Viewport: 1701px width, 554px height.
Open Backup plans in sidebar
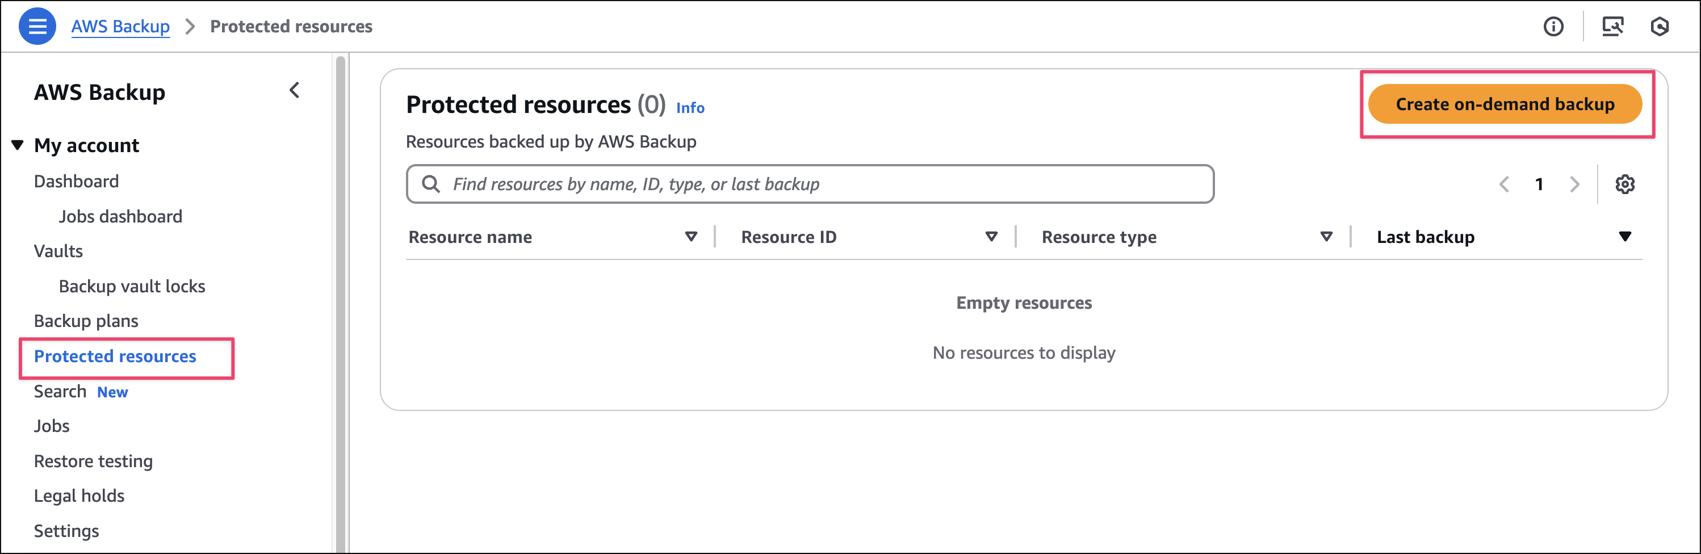(x=86, y=321)
